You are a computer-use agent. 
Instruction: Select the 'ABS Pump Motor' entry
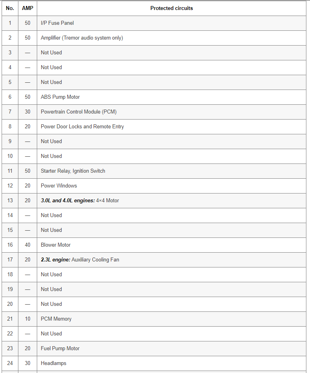(60, 97)
